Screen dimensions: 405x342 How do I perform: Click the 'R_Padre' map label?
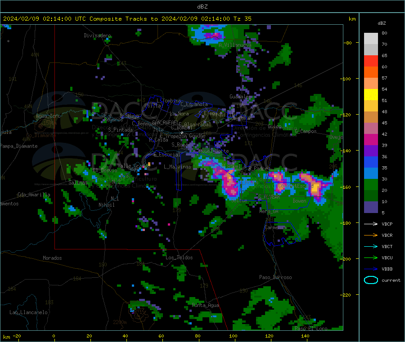(x=258, y=169)
